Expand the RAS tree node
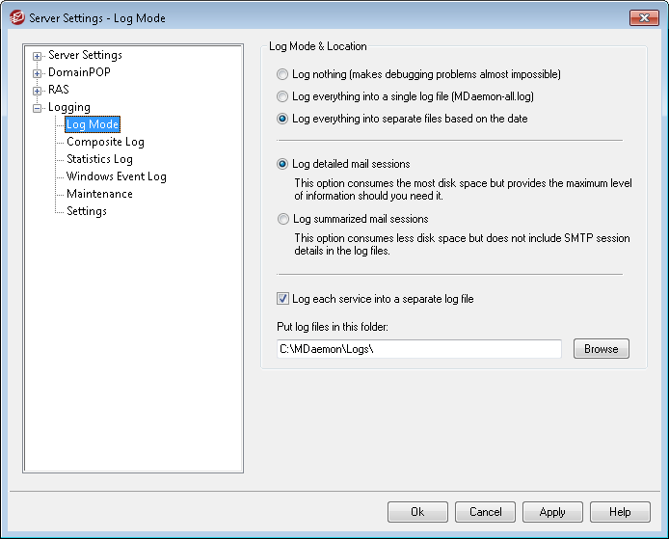Viewport: 669px width, 539px height. pyautogui.click(x=38, y=91)
